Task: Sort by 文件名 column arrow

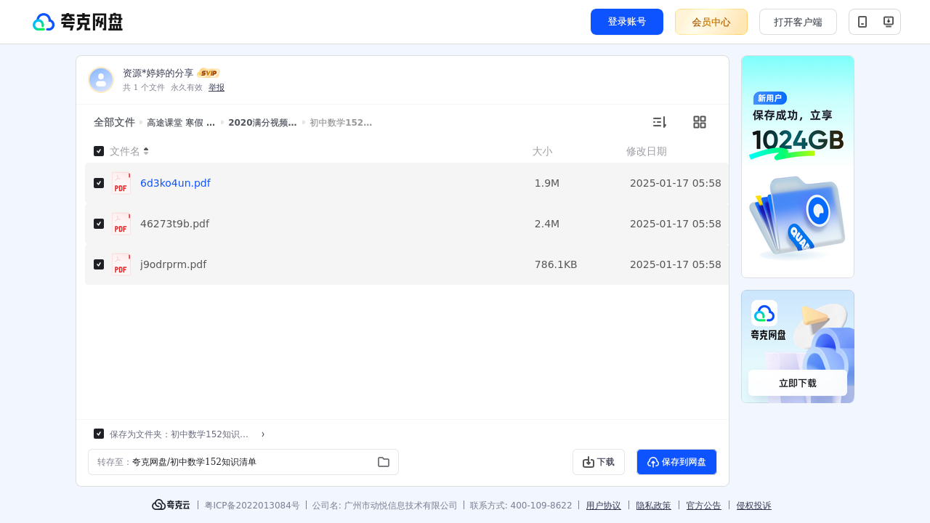Action: 146,151
